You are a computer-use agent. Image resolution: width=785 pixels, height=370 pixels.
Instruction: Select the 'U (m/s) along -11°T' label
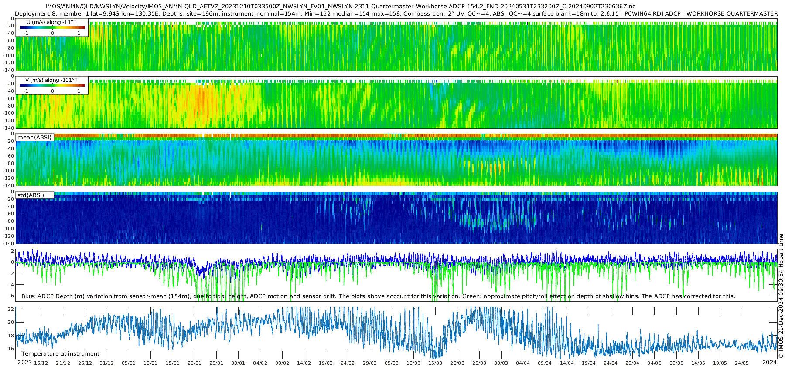(51, 22)
